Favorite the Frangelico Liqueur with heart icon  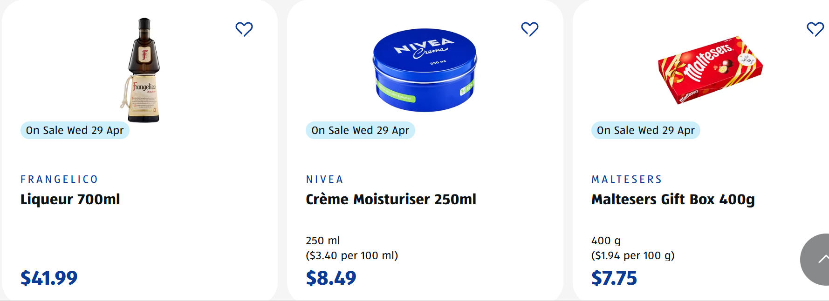244,29
